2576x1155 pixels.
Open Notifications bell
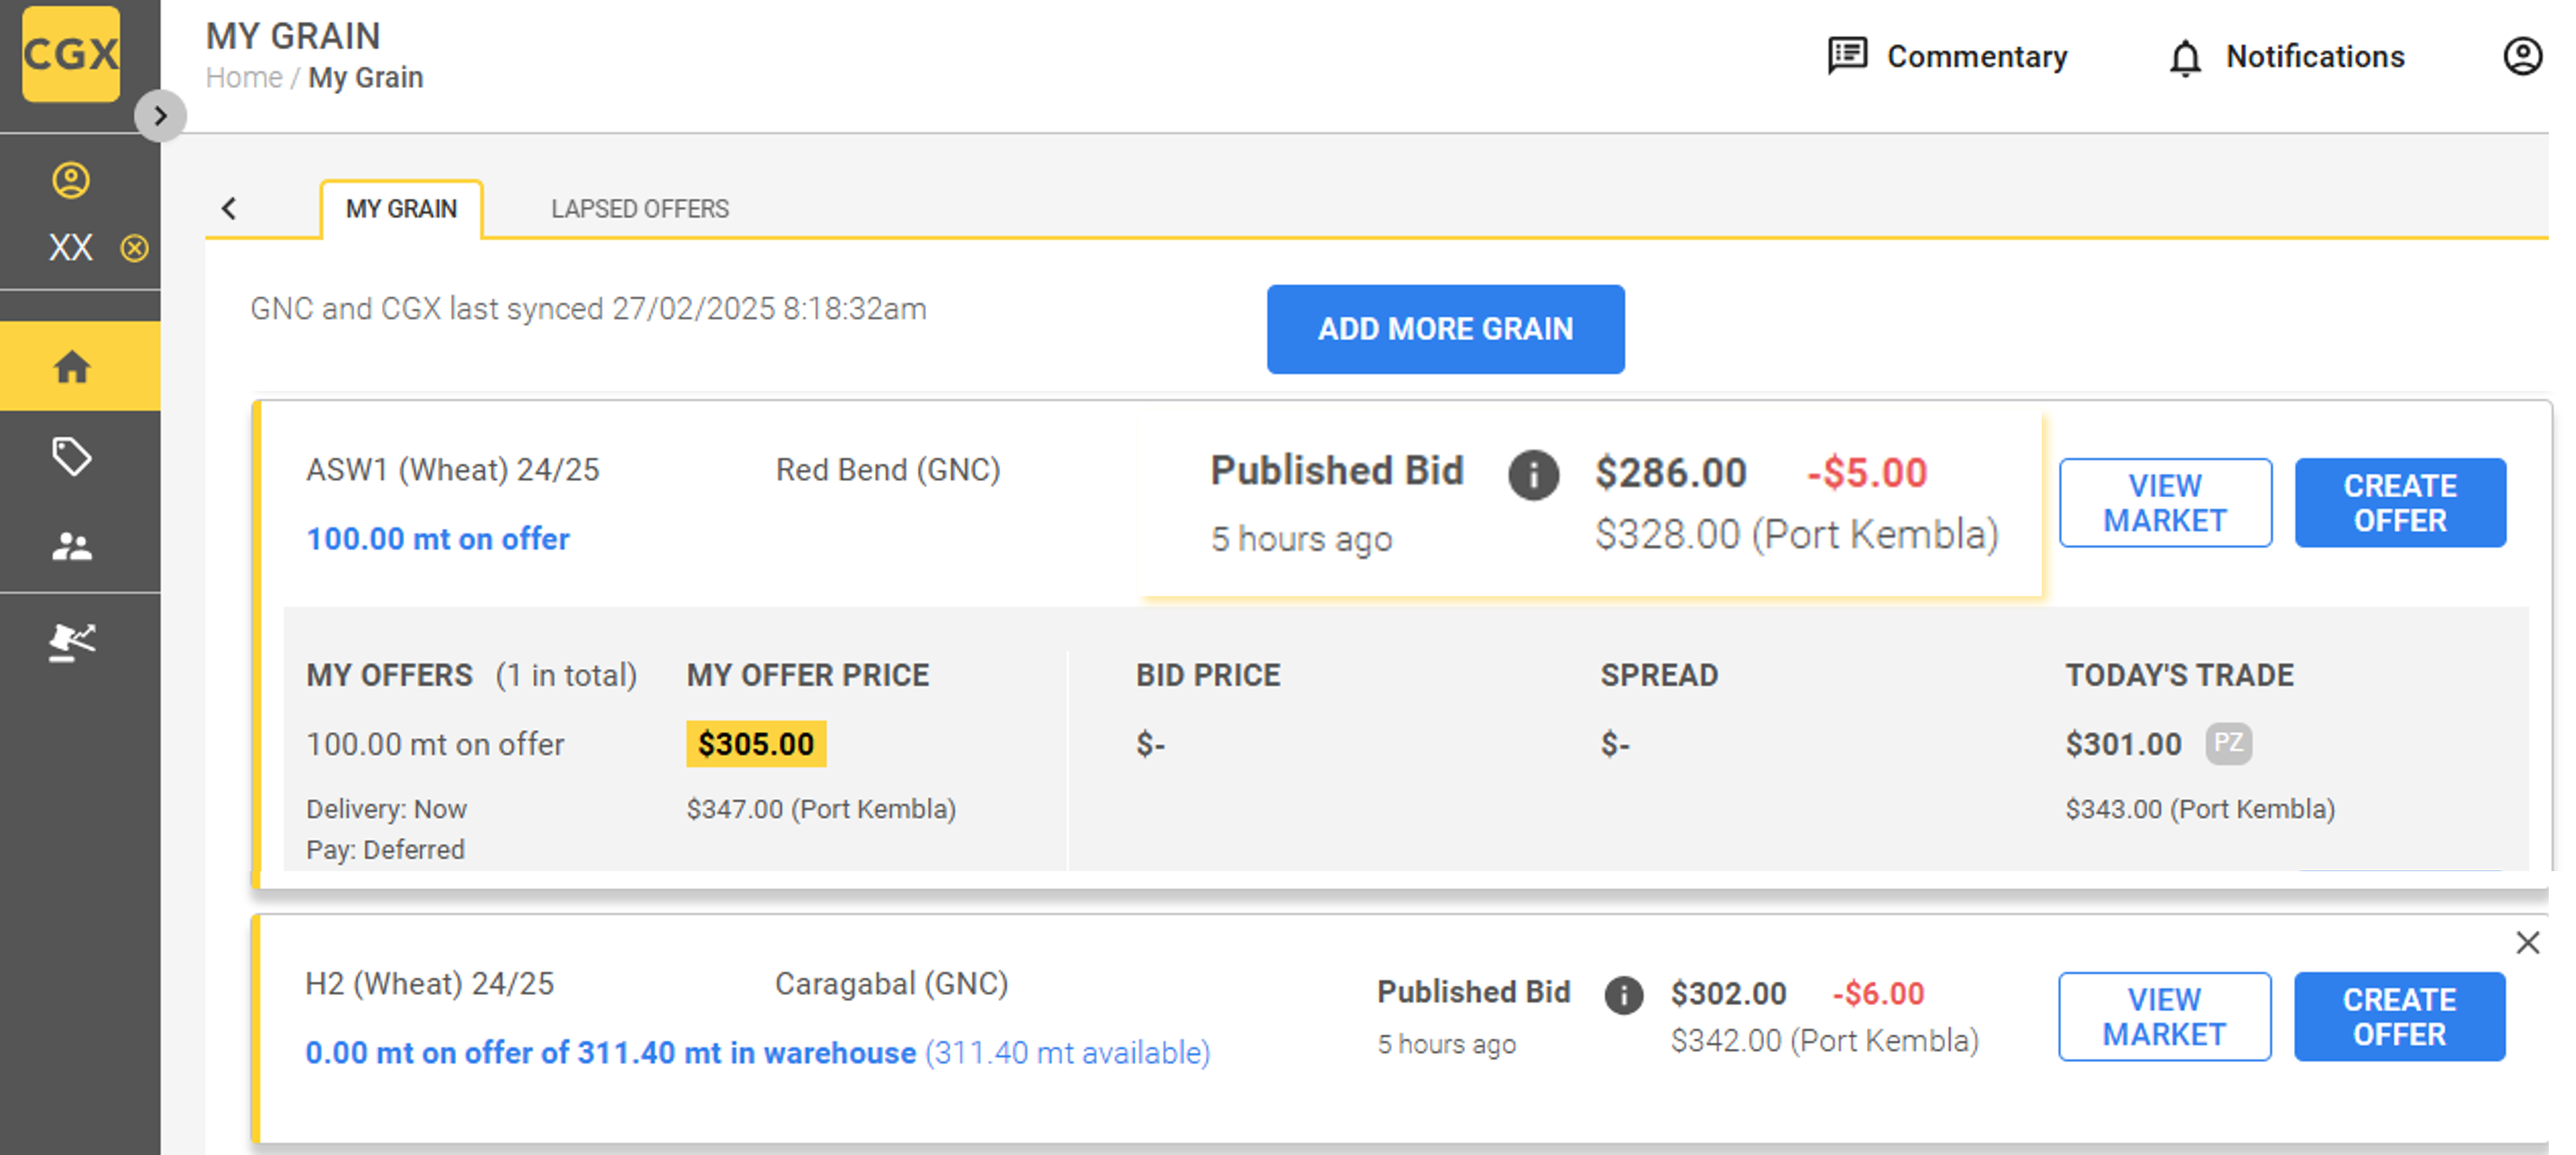pos(2286,57)
